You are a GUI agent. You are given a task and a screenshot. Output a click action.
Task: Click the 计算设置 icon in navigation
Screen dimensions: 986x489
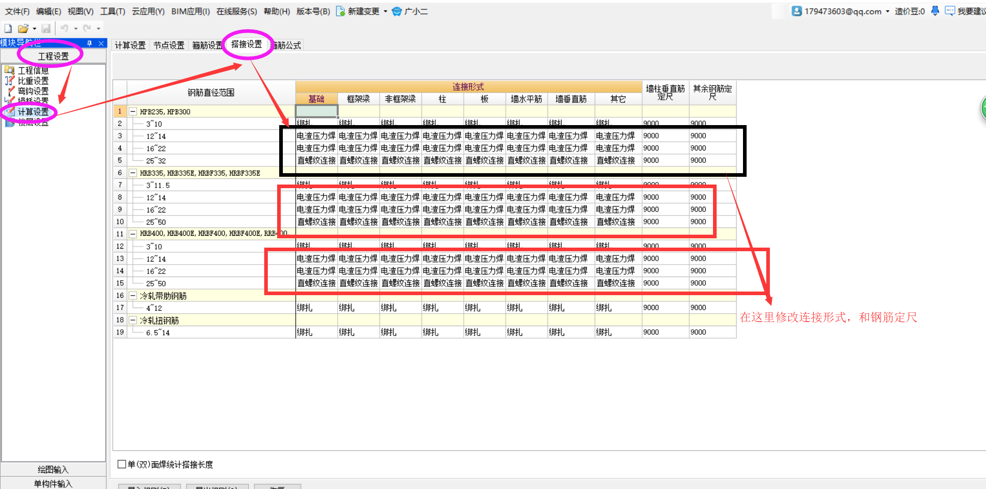point(9,111)
